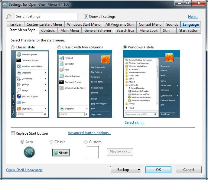Choose the Aero button radio option
Image resolution: width=208 pixels, height=180 pixels.
22,142
